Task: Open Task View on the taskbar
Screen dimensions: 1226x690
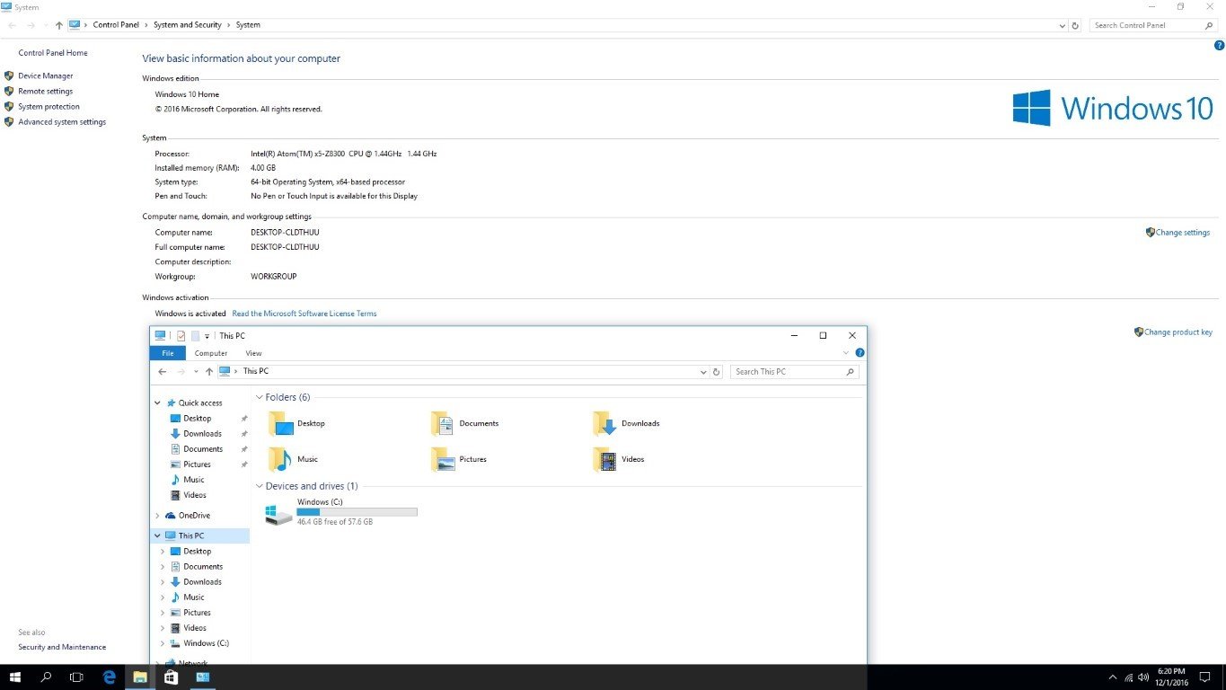Action: (x=77, y=677)
